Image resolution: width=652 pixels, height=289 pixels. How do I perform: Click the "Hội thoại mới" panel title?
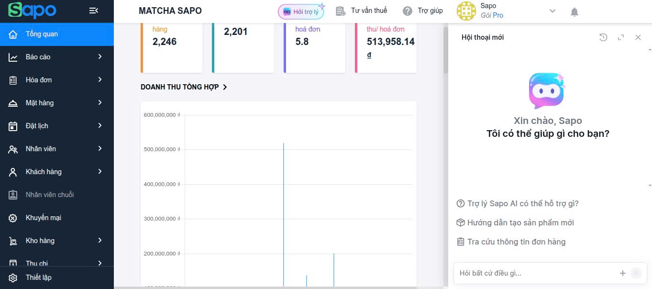pyautogui.click(x=483, y=37)
